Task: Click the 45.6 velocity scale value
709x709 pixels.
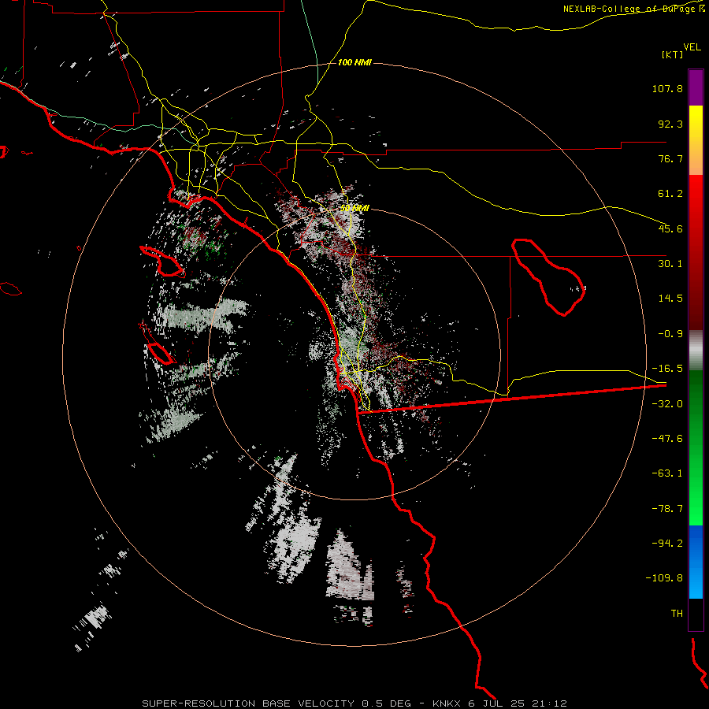Action: pos(670,228)
